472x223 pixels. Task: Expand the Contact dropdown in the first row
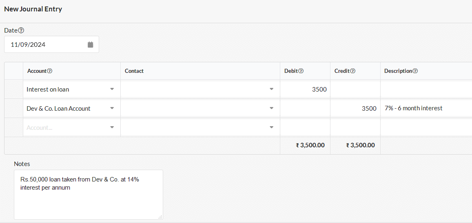click(x=272, y=89)
